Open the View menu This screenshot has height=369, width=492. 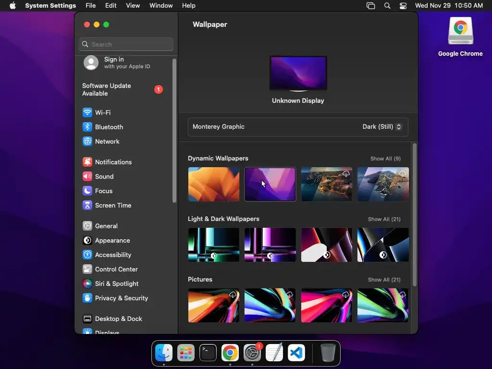(x=133, y=6)
